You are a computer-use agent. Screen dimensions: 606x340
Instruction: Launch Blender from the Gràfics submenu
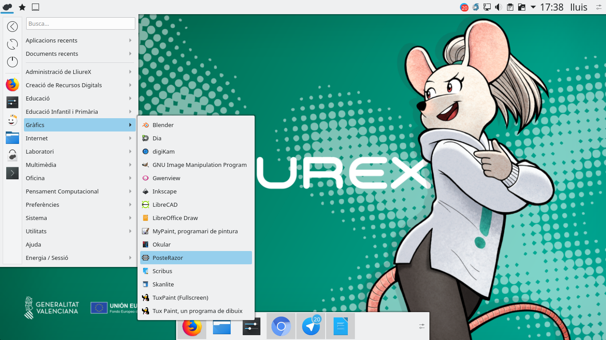pyautogui.click(x=163, y=125)
